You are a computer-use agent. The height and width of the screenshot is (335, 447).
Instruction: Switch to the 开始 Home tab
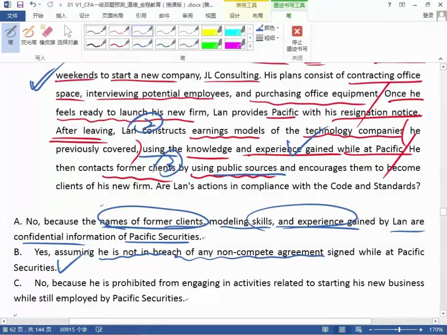coord(38,16)
